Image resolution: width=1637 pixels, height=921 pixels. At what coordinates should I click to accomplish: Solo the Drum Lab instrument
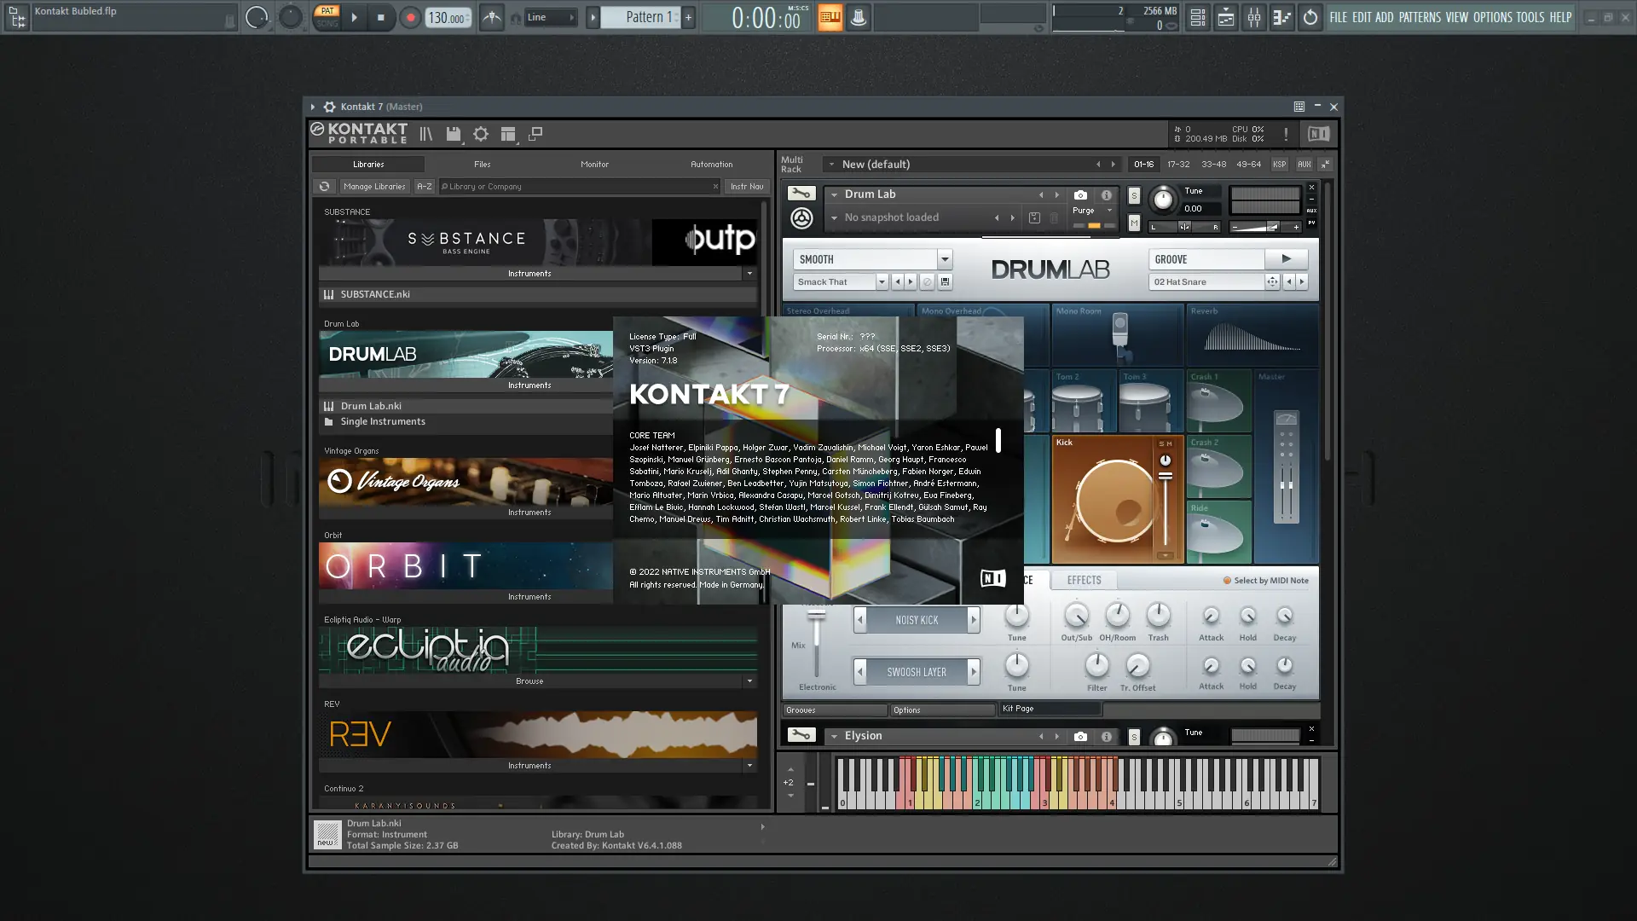[x=1134, y=196]
